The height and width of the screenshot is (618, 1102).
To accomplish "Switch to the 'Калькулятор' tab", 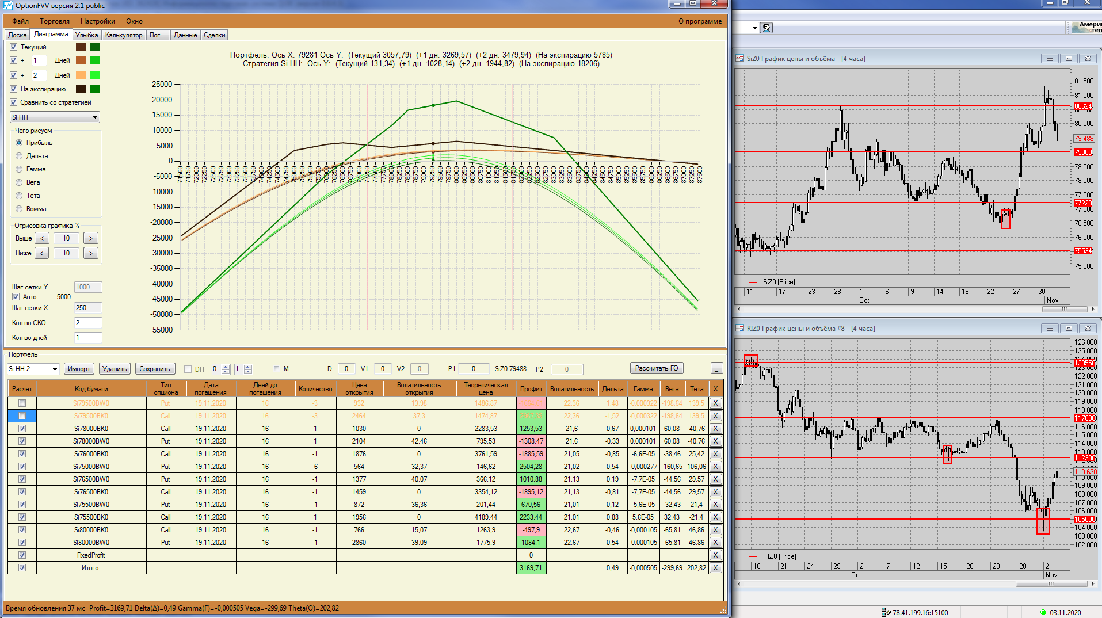I will coord(124,35).
